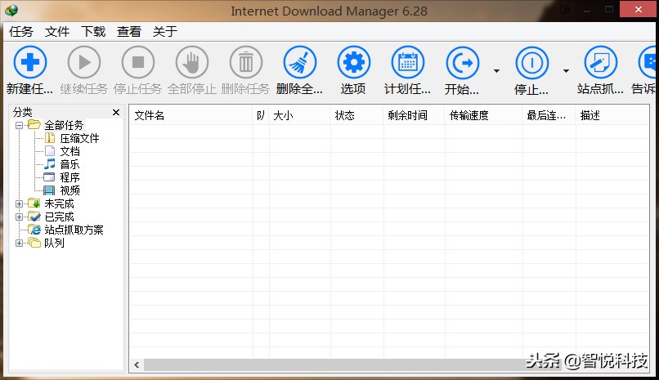Select 压缩文件 category
The height and width of the screenshot is (380, 659).
[79, 138]
